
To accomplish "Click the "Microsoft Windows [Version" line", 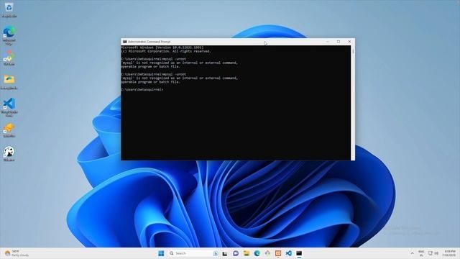I will click(162, 47).
